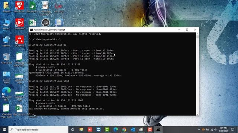Click the '0 successful, 4 failed' line

coord(63,106)
